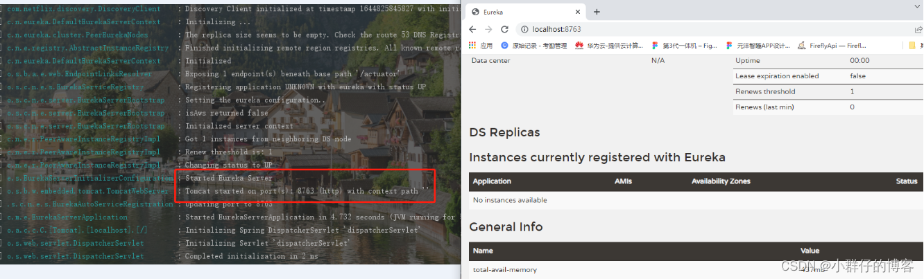
Task: Click the "Changing status to UP" log line
Action: point(229,165)
